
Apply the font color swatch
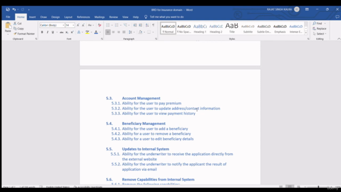click(96, 32)
